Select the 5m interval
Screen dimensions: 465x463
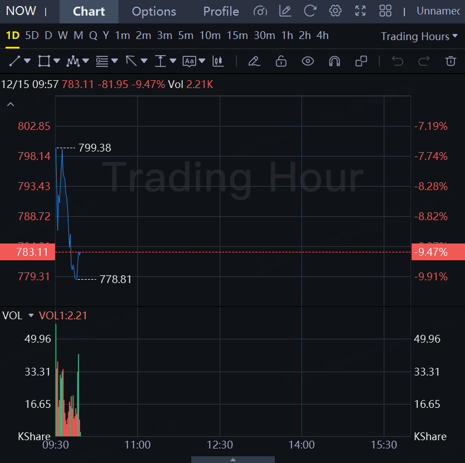(186, 36)
